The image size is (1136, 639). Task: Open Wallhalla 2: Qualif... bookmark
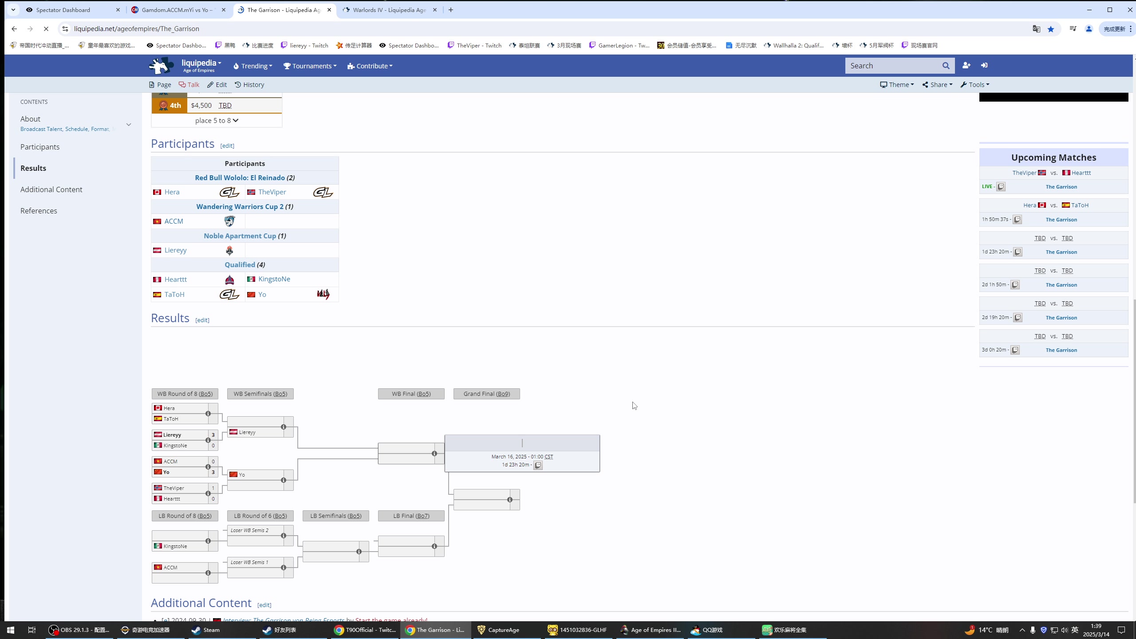point(793,45)
